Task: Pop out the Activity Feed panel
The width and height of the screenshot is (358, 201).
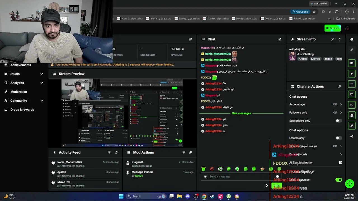Action: click(x=116, y=152)
